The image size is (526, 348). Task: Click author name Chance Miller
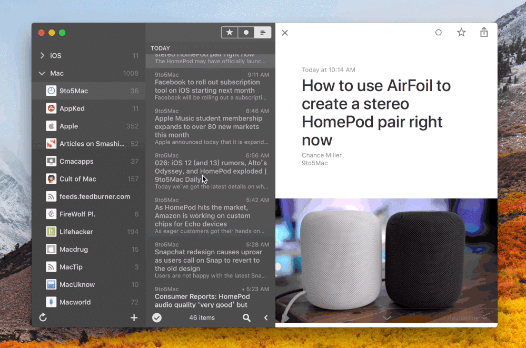click(x=321, y=155)
